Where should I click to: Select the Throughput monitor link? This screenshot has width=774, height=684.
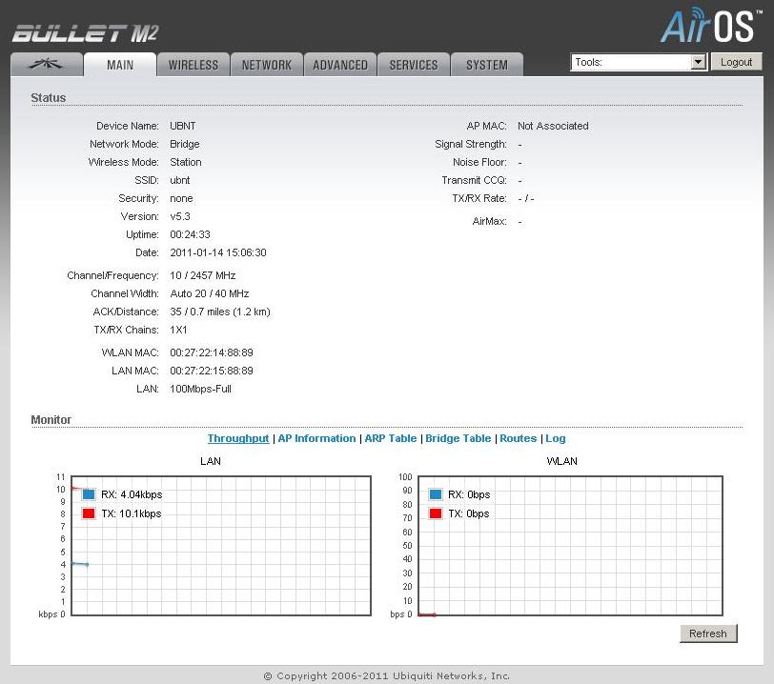[x=238, y=438]
